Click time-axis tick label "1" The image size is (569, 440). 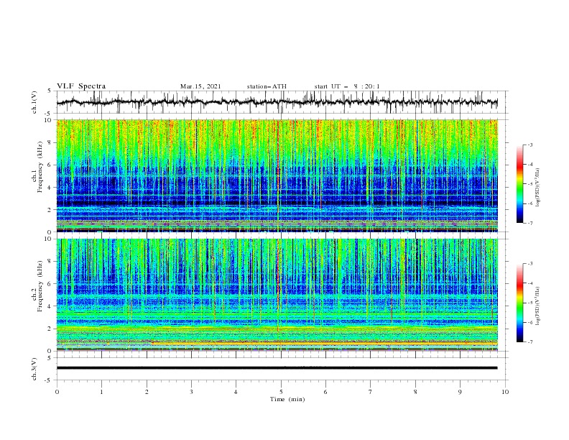(102, 392)
